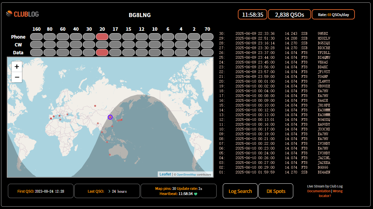The width and height of the screenshot is (373, 209).
Task: Select log row 29 callsign HS0ZLV
Action: (324, 38)
